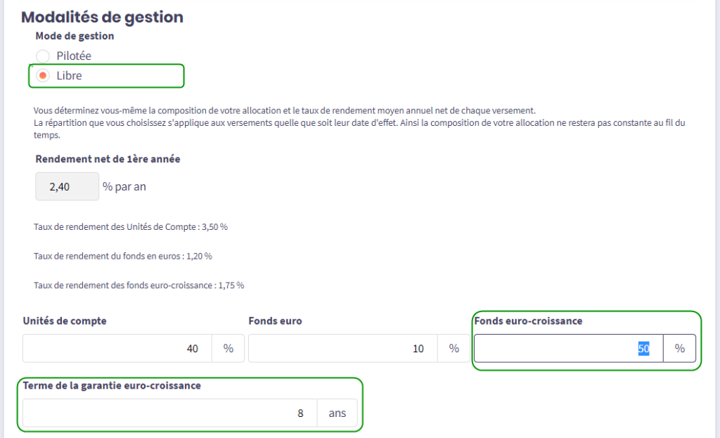720x438 pixels.
Task: Select the Libre management mode option
Action: [x=43, y=76]
